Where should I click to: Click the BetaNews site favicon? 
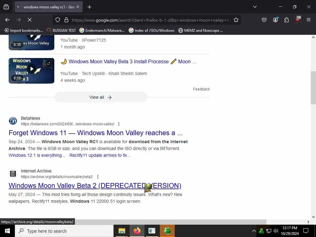pos(13,121)
